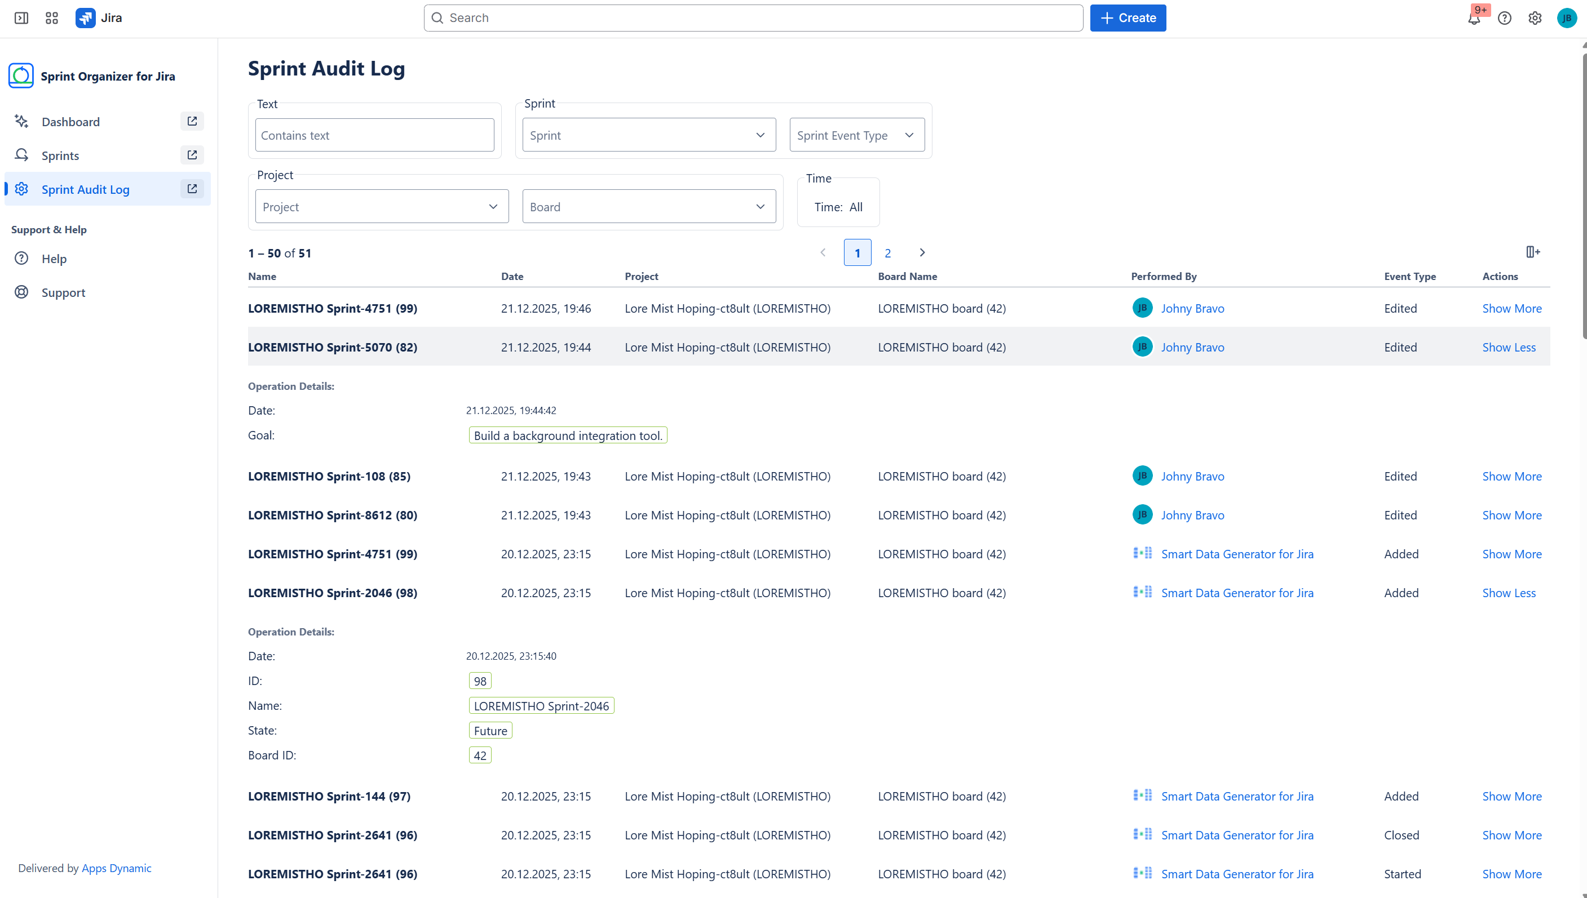Screen dimensions: 1587x898
Task: Open the app switcher grid icon
Action: pos(52,18)
